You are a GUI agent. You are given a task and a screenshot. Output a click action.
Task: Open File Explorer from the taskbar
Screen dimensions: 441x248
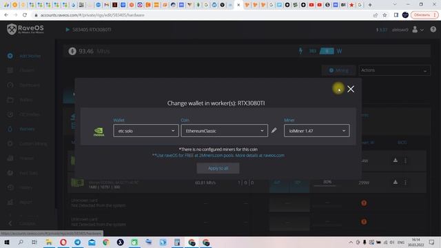(49, 242)
